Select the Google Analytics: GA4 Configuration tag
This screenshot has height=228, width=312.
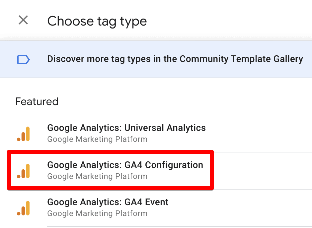point(125,165)
